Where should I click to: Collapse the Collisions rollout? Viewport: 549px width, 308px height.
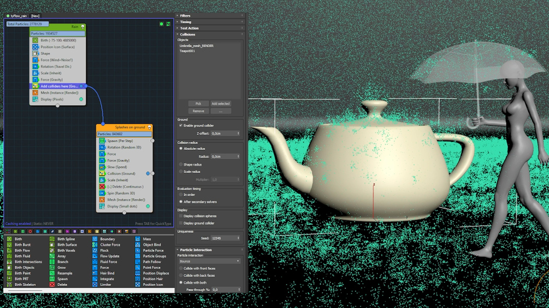(x=210, y=34)
